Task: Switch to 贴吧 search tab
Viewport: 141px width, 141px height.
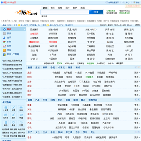Action: [75, 8]
